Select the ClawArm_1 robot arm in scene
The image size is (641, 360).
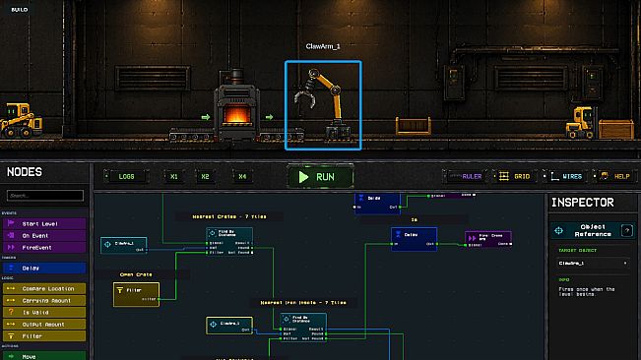(323, 105)
